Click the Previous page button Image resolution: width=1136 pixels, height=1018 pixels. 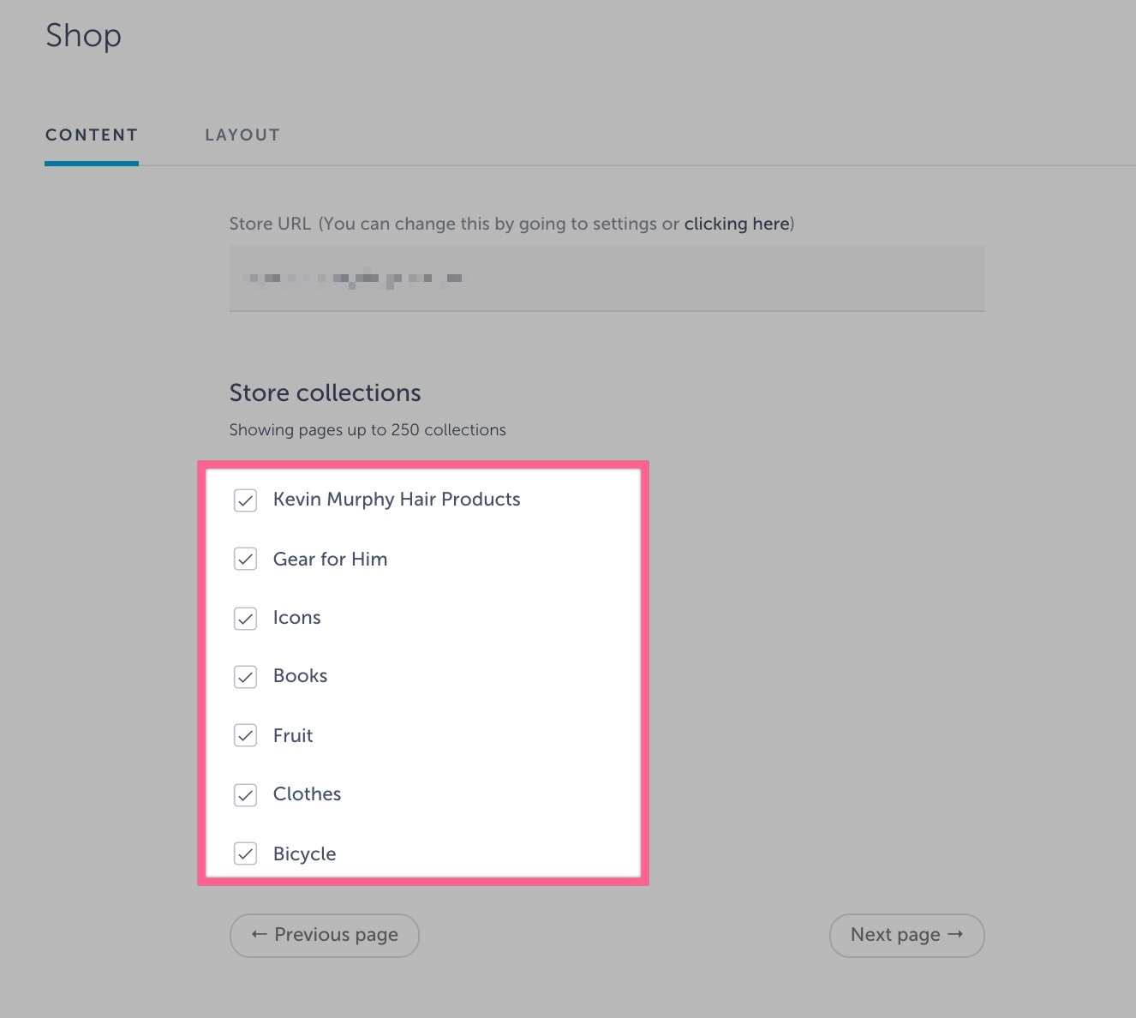pos(324,935)
